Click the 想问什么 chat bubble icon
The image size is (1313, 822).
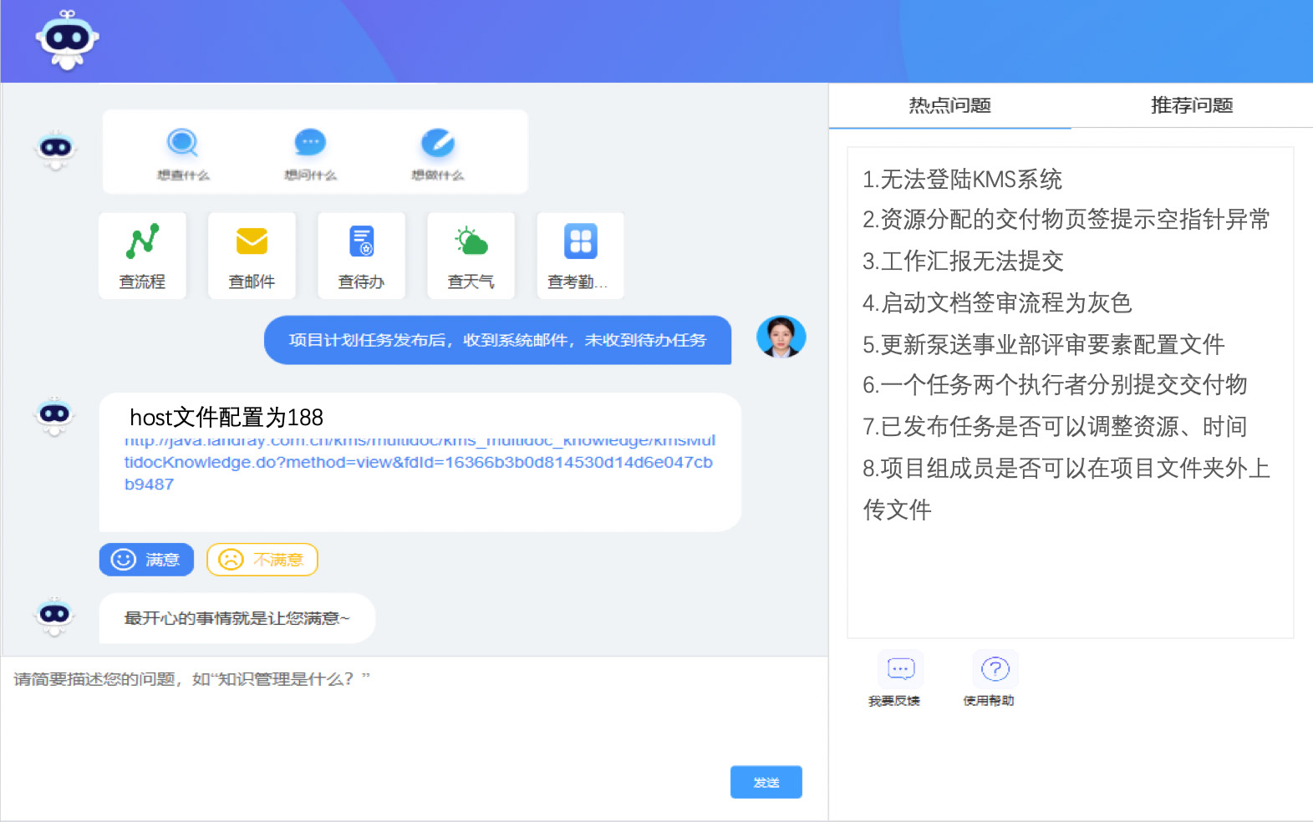(310, 144)
